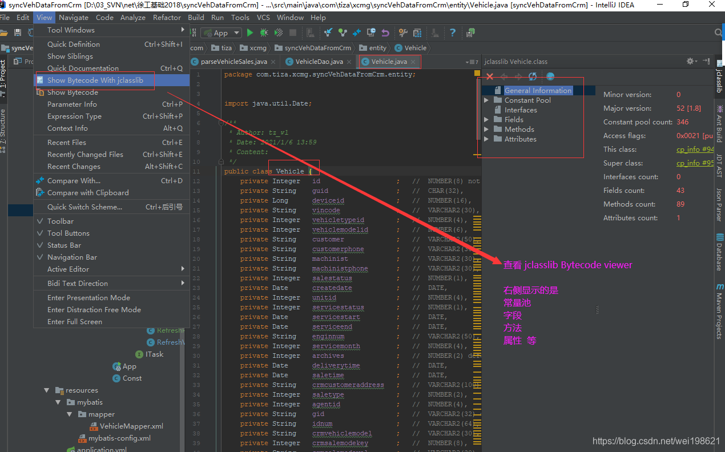This screenshot has height=452, width=725.
Task: Close the jclasslib view with the red X
Action: 490,76
